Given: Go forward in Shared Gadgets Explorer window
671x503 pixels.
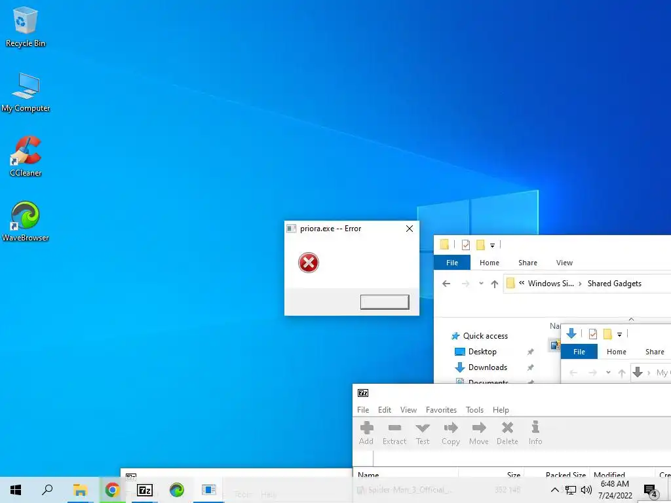Looking at the screenshot, I should pyautogui.click(x=465, y=284).
